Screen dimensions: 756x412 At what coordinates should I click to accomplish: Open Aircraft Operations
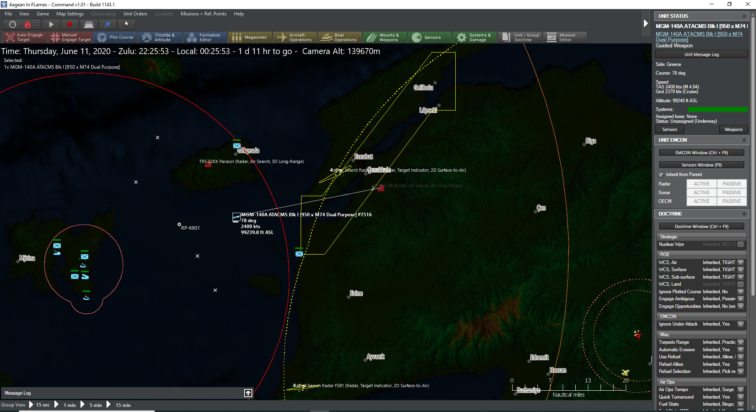click(295, 37)
